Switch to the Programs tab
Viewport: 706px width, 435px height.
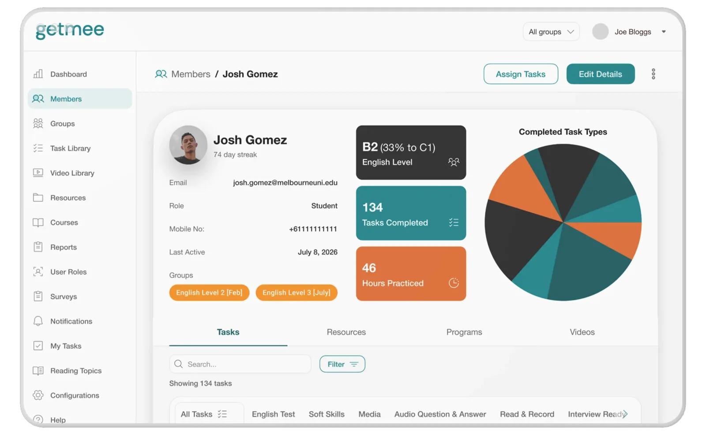(464, 332)
